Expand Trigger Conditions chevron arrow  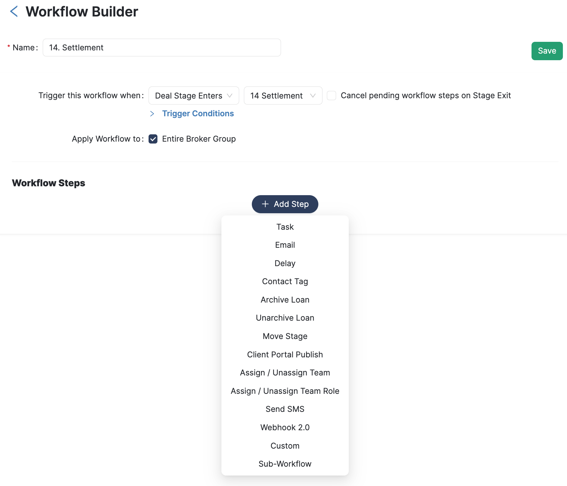click(152, 114)
